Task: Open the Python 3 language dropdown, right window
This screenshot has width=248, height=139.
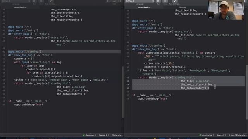Action: click(x=140, y=1)
